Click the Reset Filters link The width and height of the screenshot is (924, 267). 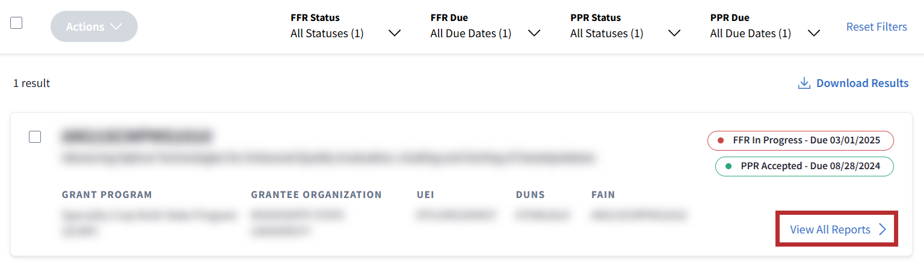click(x=876, y=26)
